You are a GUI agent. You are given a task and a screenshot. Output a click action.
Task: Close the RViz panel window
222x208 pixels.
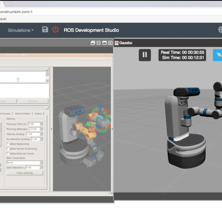click(x=110, y=43)
